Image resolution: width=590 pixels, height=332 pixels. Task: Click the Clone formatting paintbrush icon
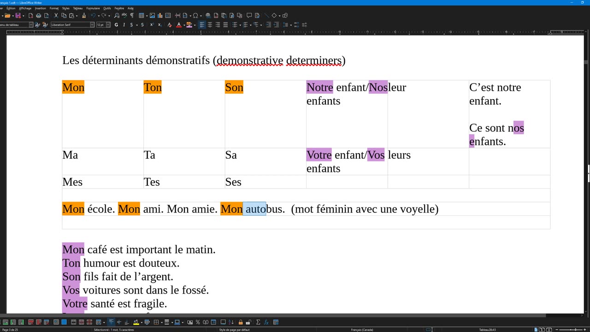click(84, 15)
